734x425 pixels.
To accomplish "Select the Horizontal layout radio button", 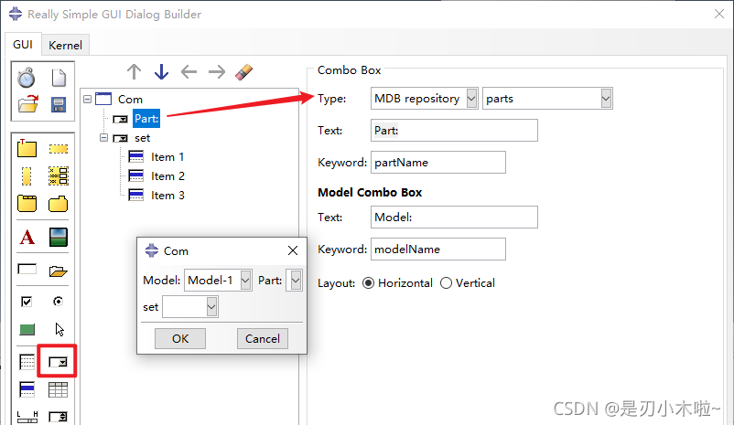I will click(369, 283).
